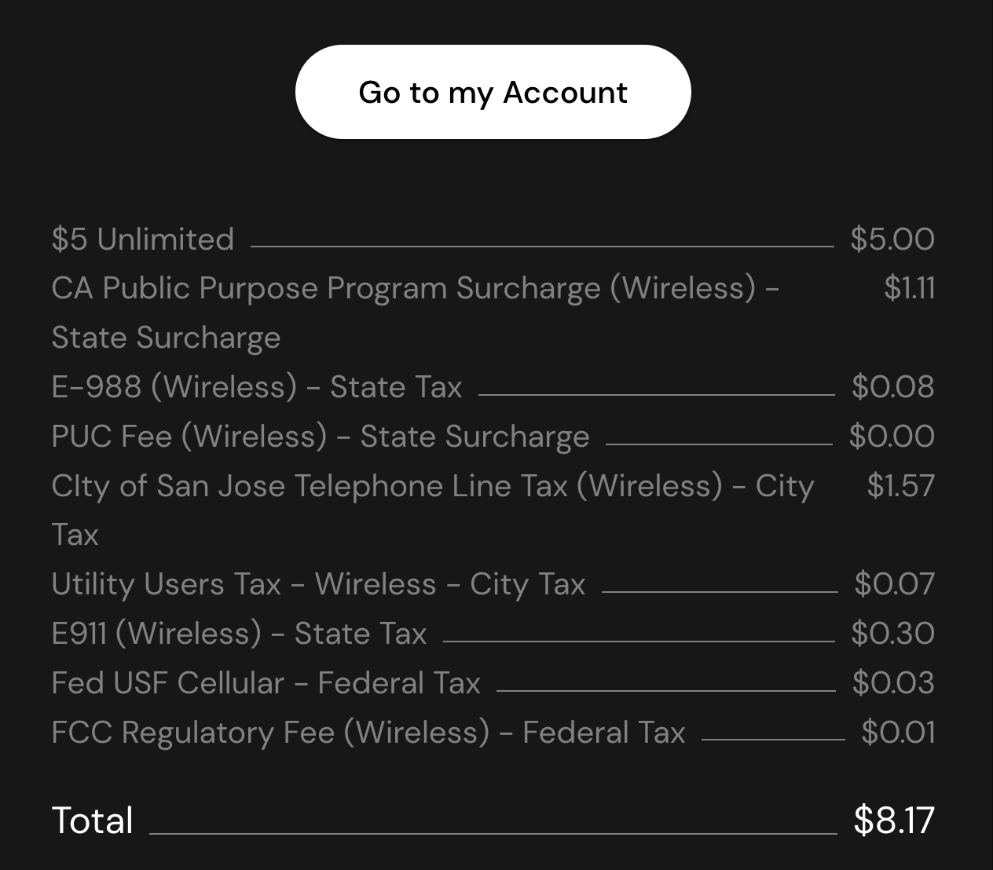The height and width of the screenshot is (870, 993).
Task: Select the $0.07 utility tax amount
Action: coord(894,585)
